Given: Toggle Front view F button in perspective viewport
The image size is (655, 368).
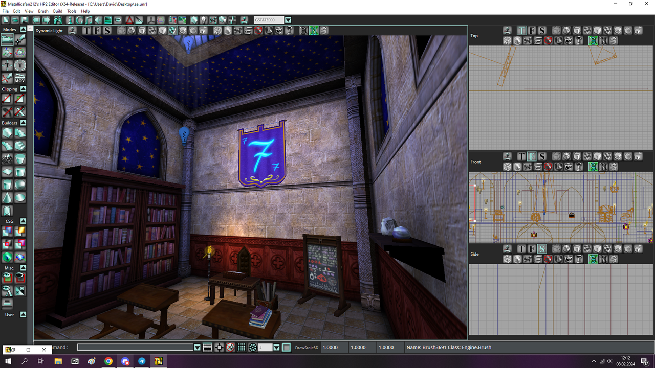Looking at the screenshot, I should coord(97,30).
